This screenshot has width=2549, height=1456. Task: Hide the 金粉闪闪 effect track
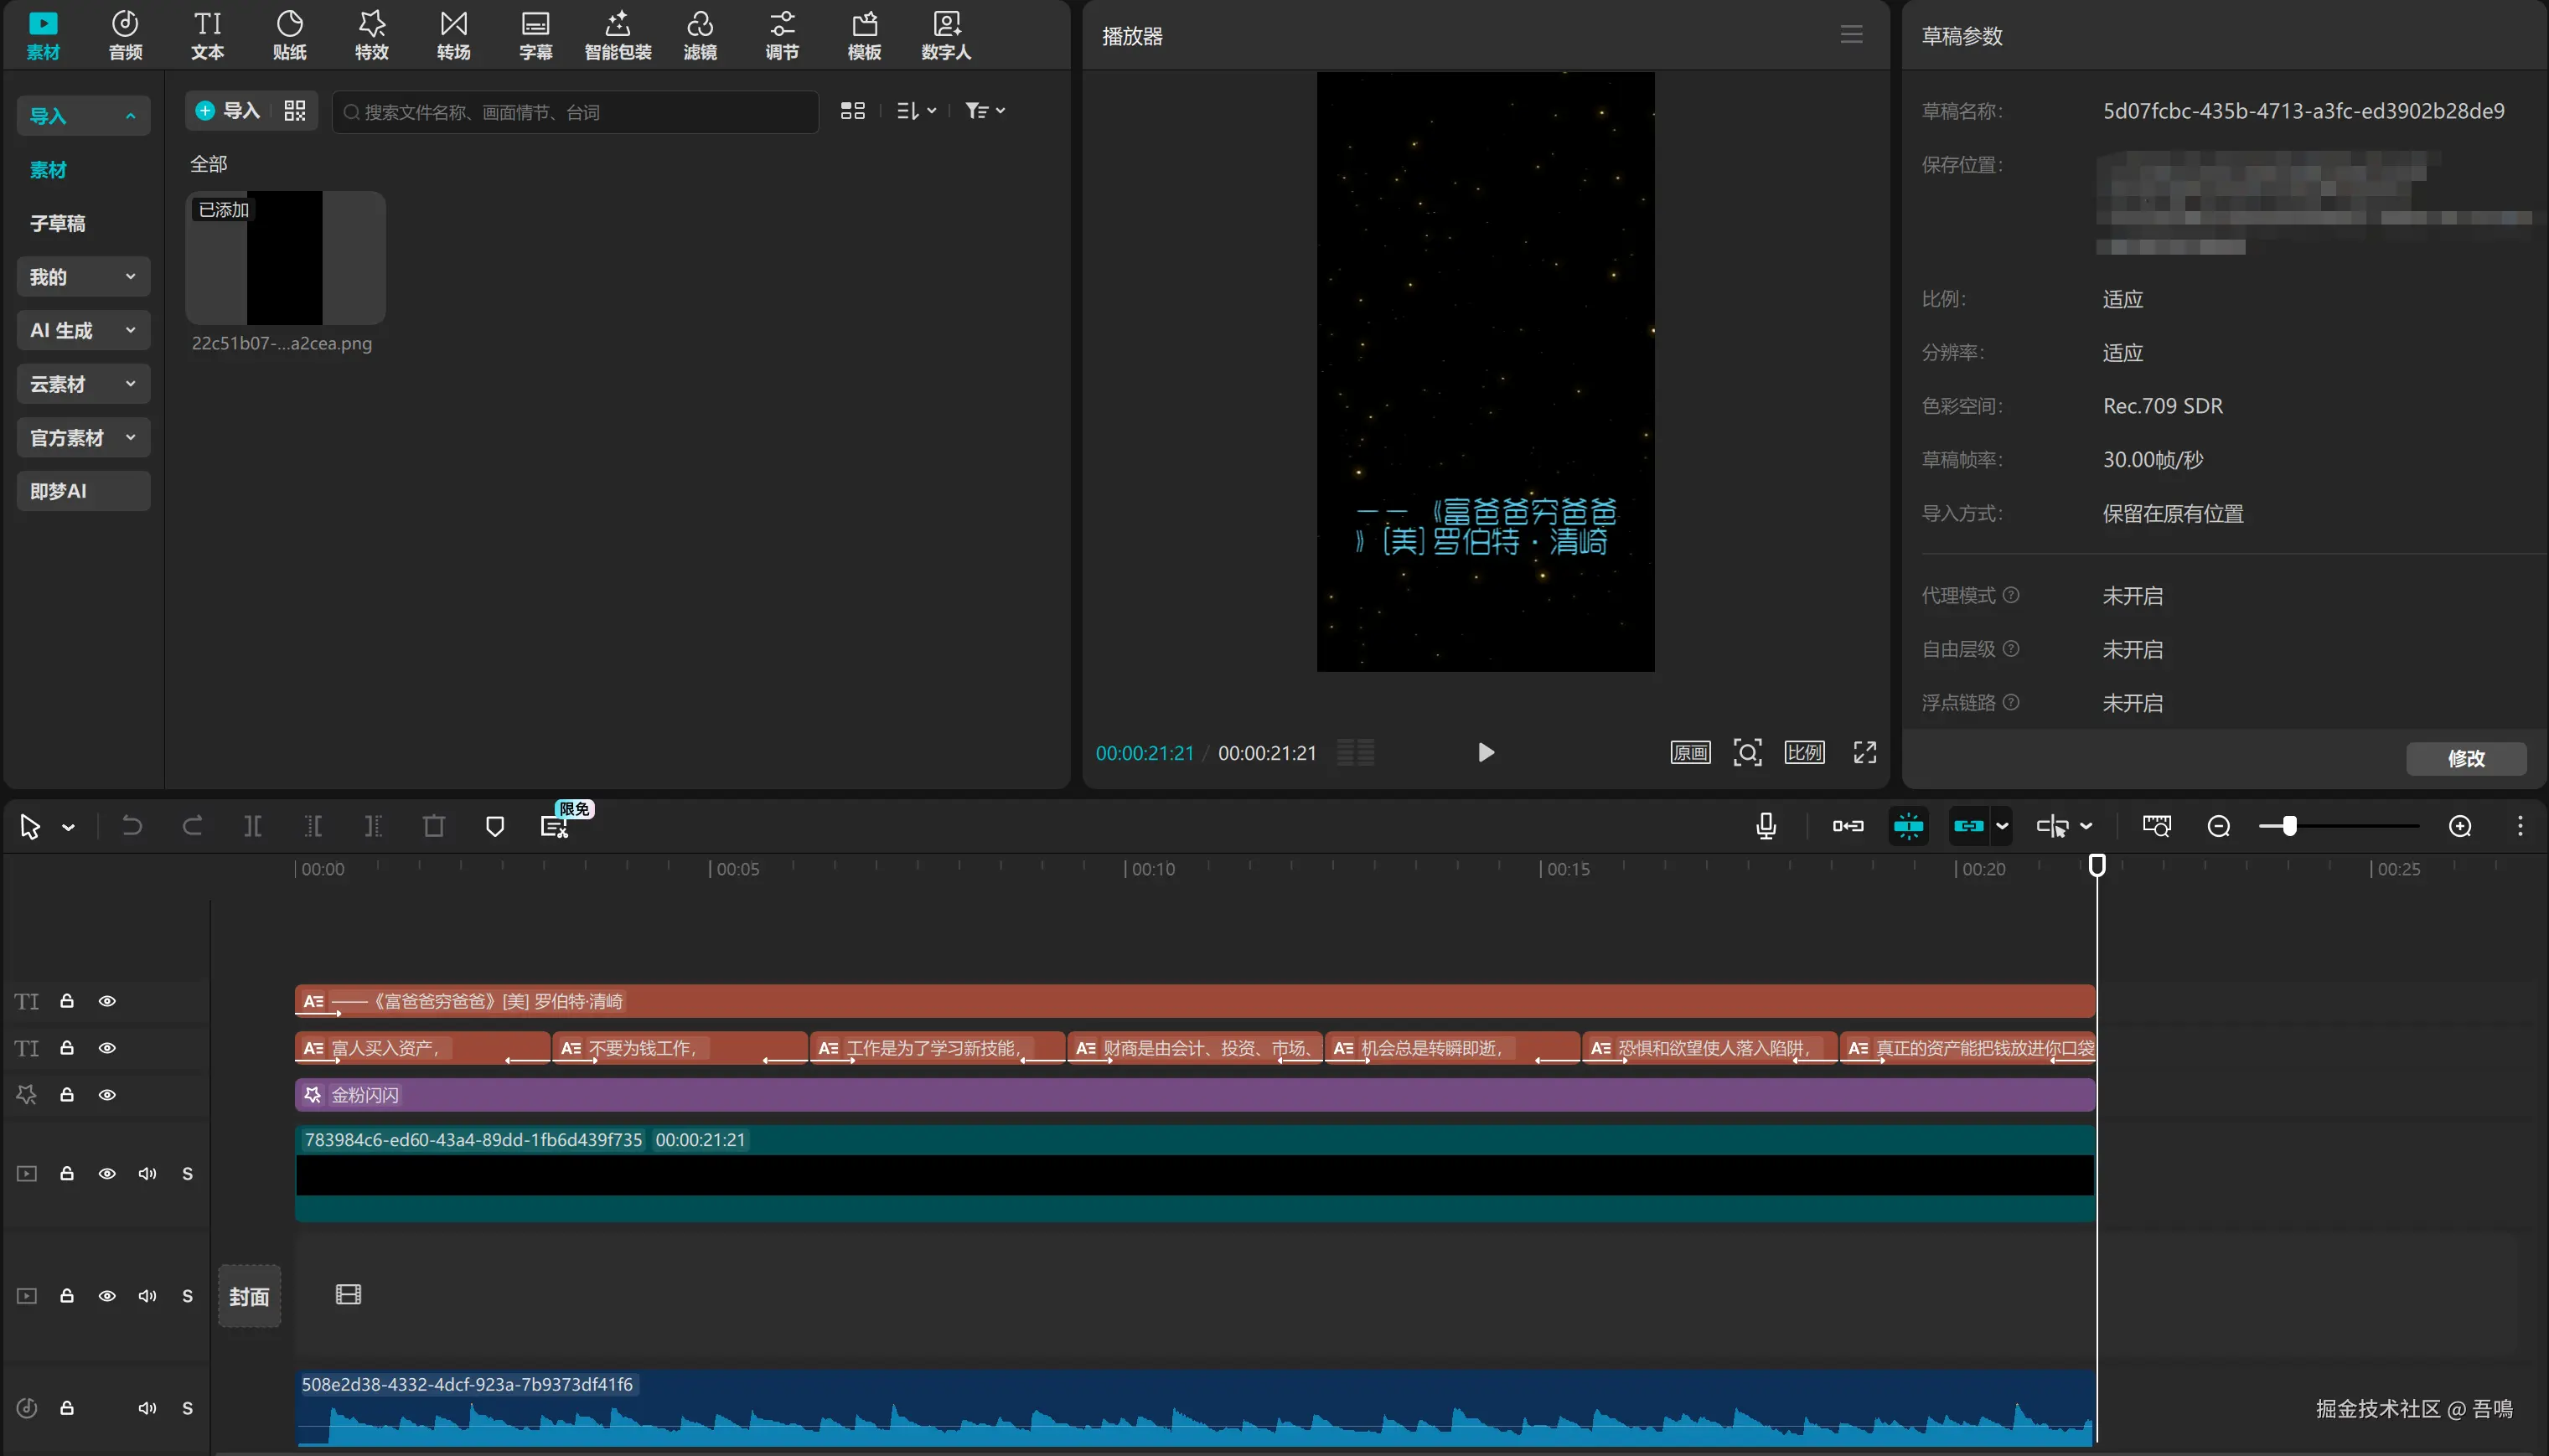(107, 1095)
